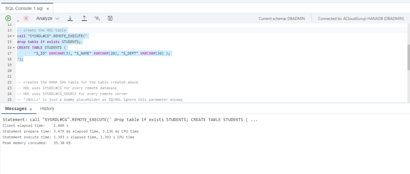Image resolution: width=410 pixels, height=174 pixels.
Task: Click the editor vertical scrollbar thumb
Action: [408, 57]
